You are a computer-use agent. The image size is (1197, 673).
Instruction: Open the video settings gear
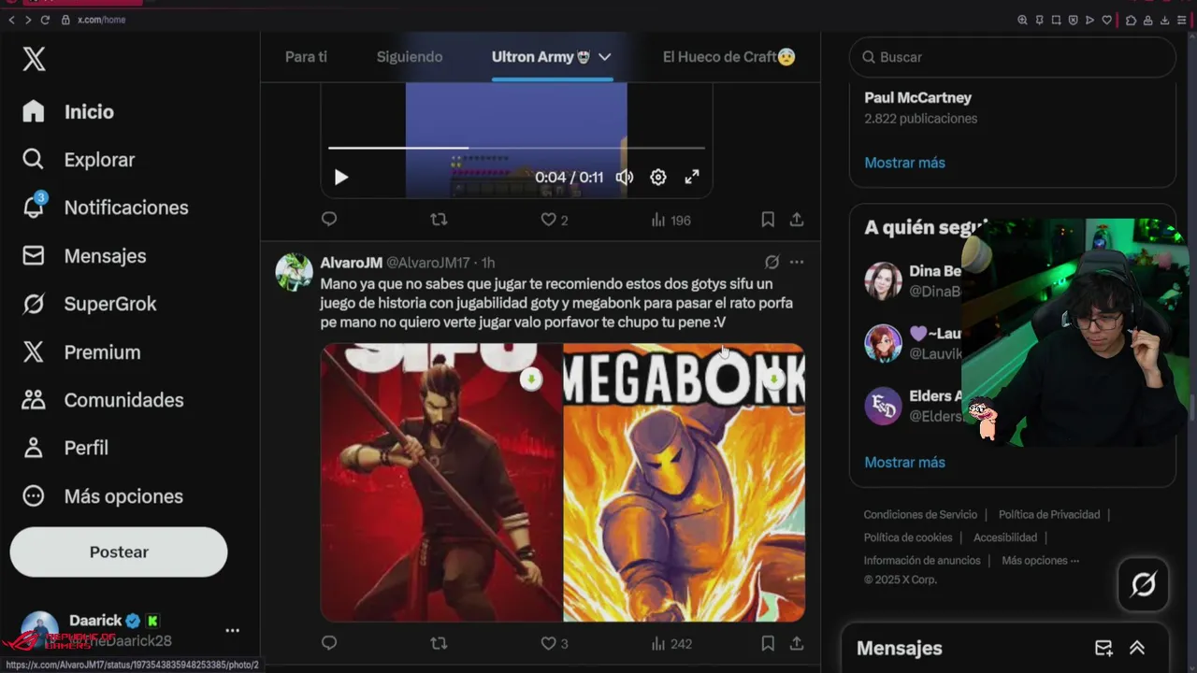658,178
